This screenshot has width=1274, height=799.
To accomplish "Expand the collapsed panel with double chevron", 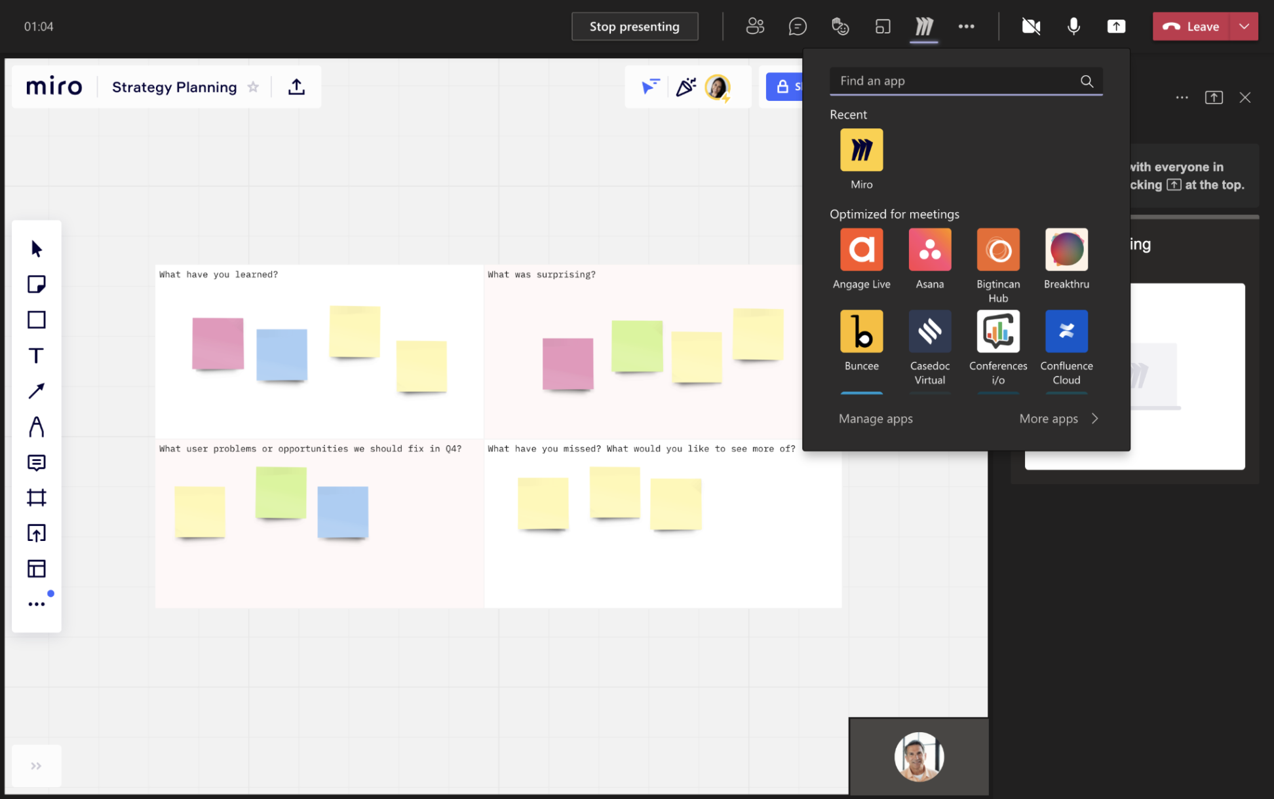I will [36, 766].
